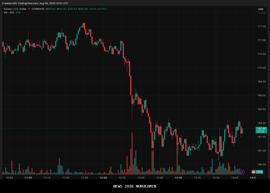Screen dimensions: 270x193
Task: Click the COINBASE exchange name in legend
Action: point(38,9)
